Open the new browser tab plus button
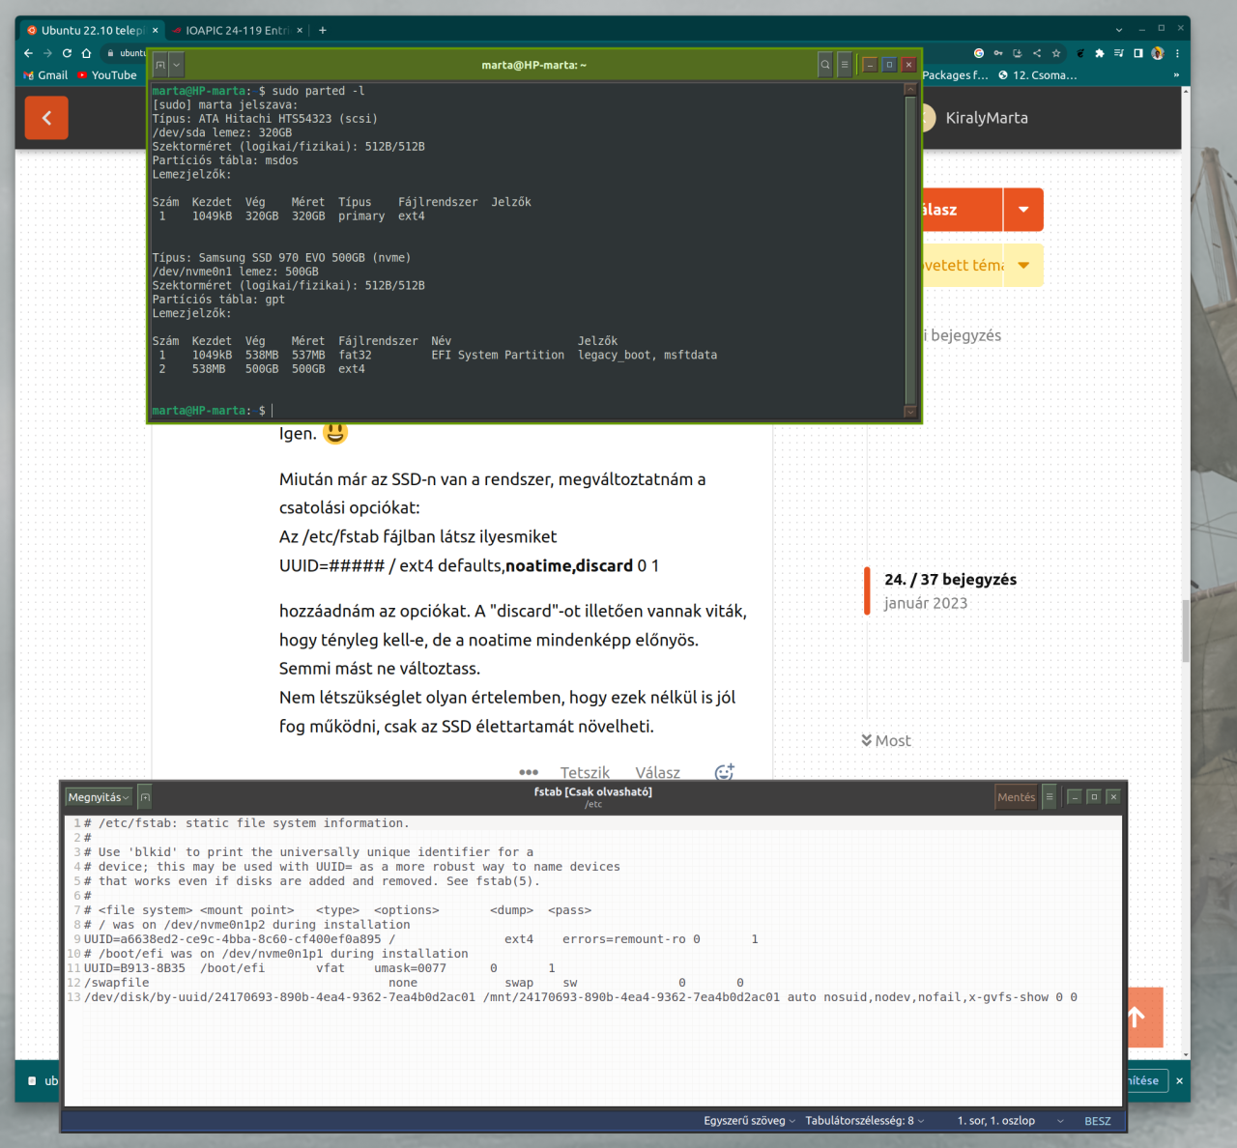Viewport: 1237px width, 1148px height. click(x=323, y=30)
